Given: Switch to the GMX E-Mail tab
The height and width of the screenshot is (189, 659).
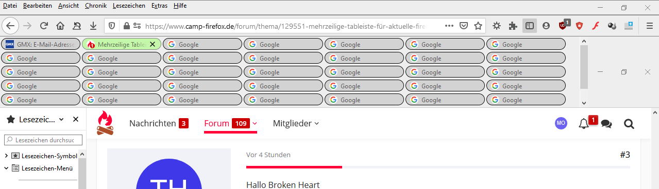Looking at the screenshot, I should coord(41,45).
